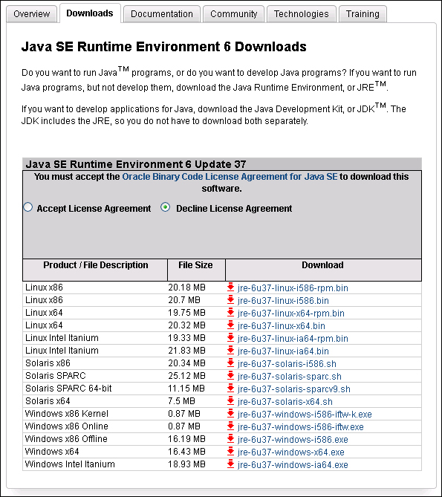Select Accept License Agreement radio button
The image size is (442, 497).
(x=28, y=207)
